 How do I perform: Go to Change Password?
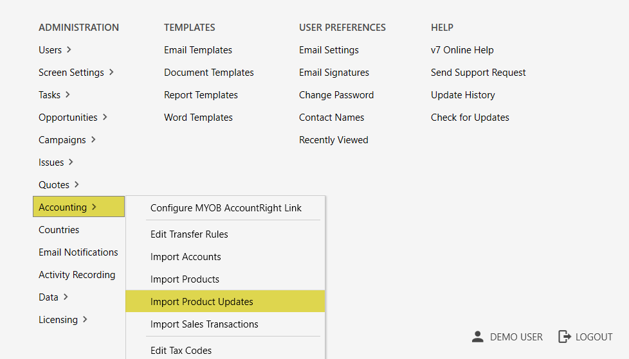coord(336,95)
